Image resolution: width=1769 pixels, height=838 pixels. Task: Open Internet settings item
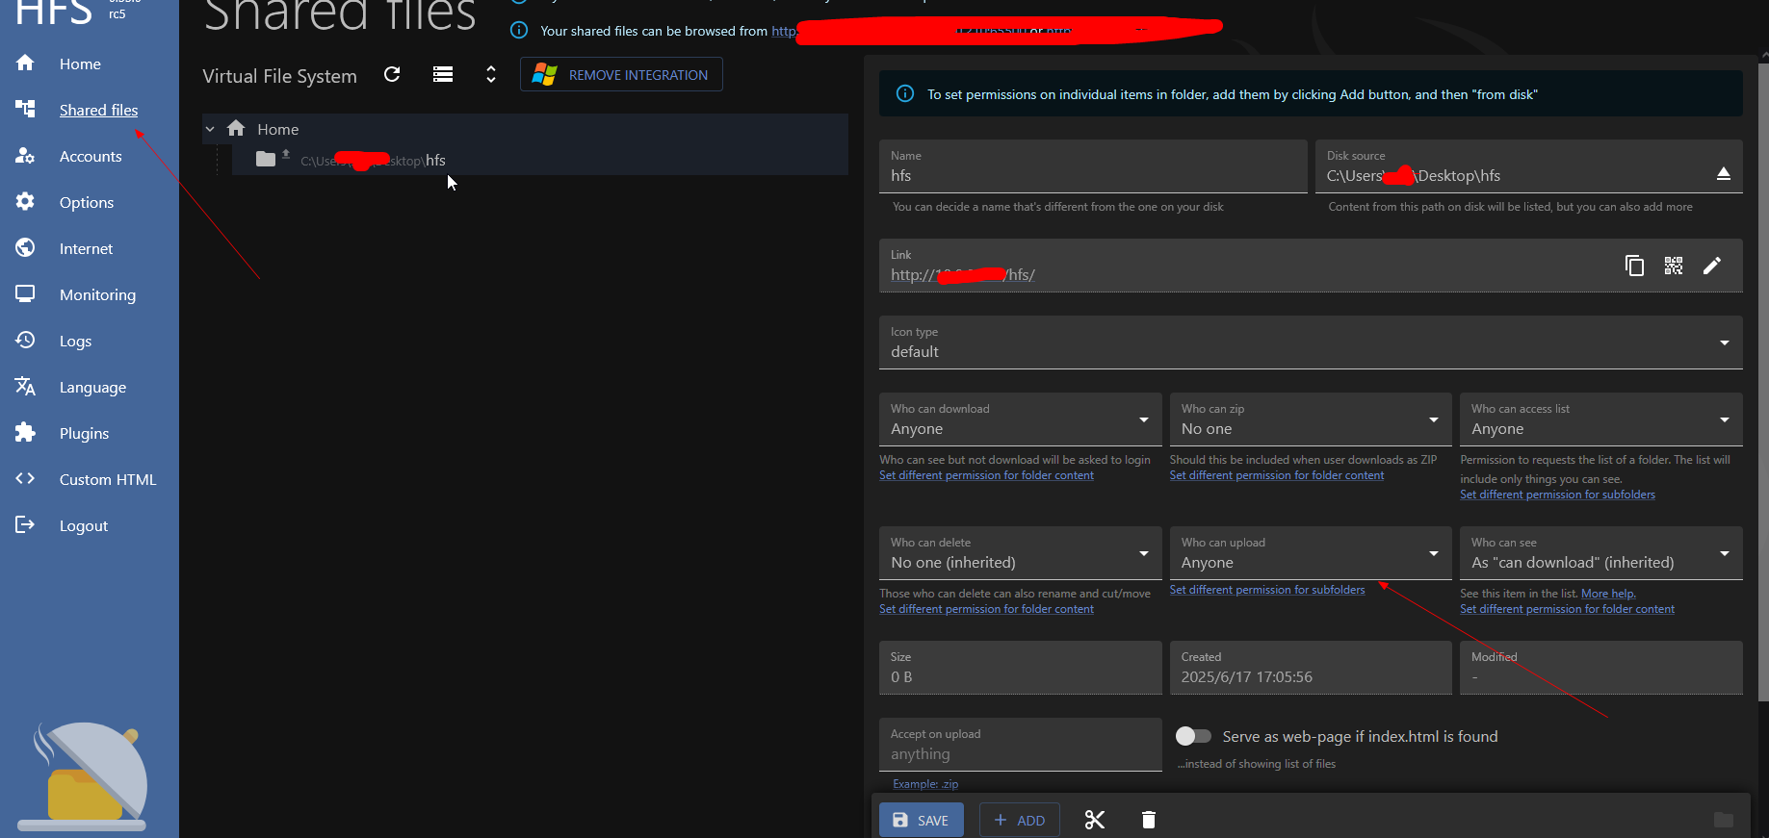[x=86, y=248]
